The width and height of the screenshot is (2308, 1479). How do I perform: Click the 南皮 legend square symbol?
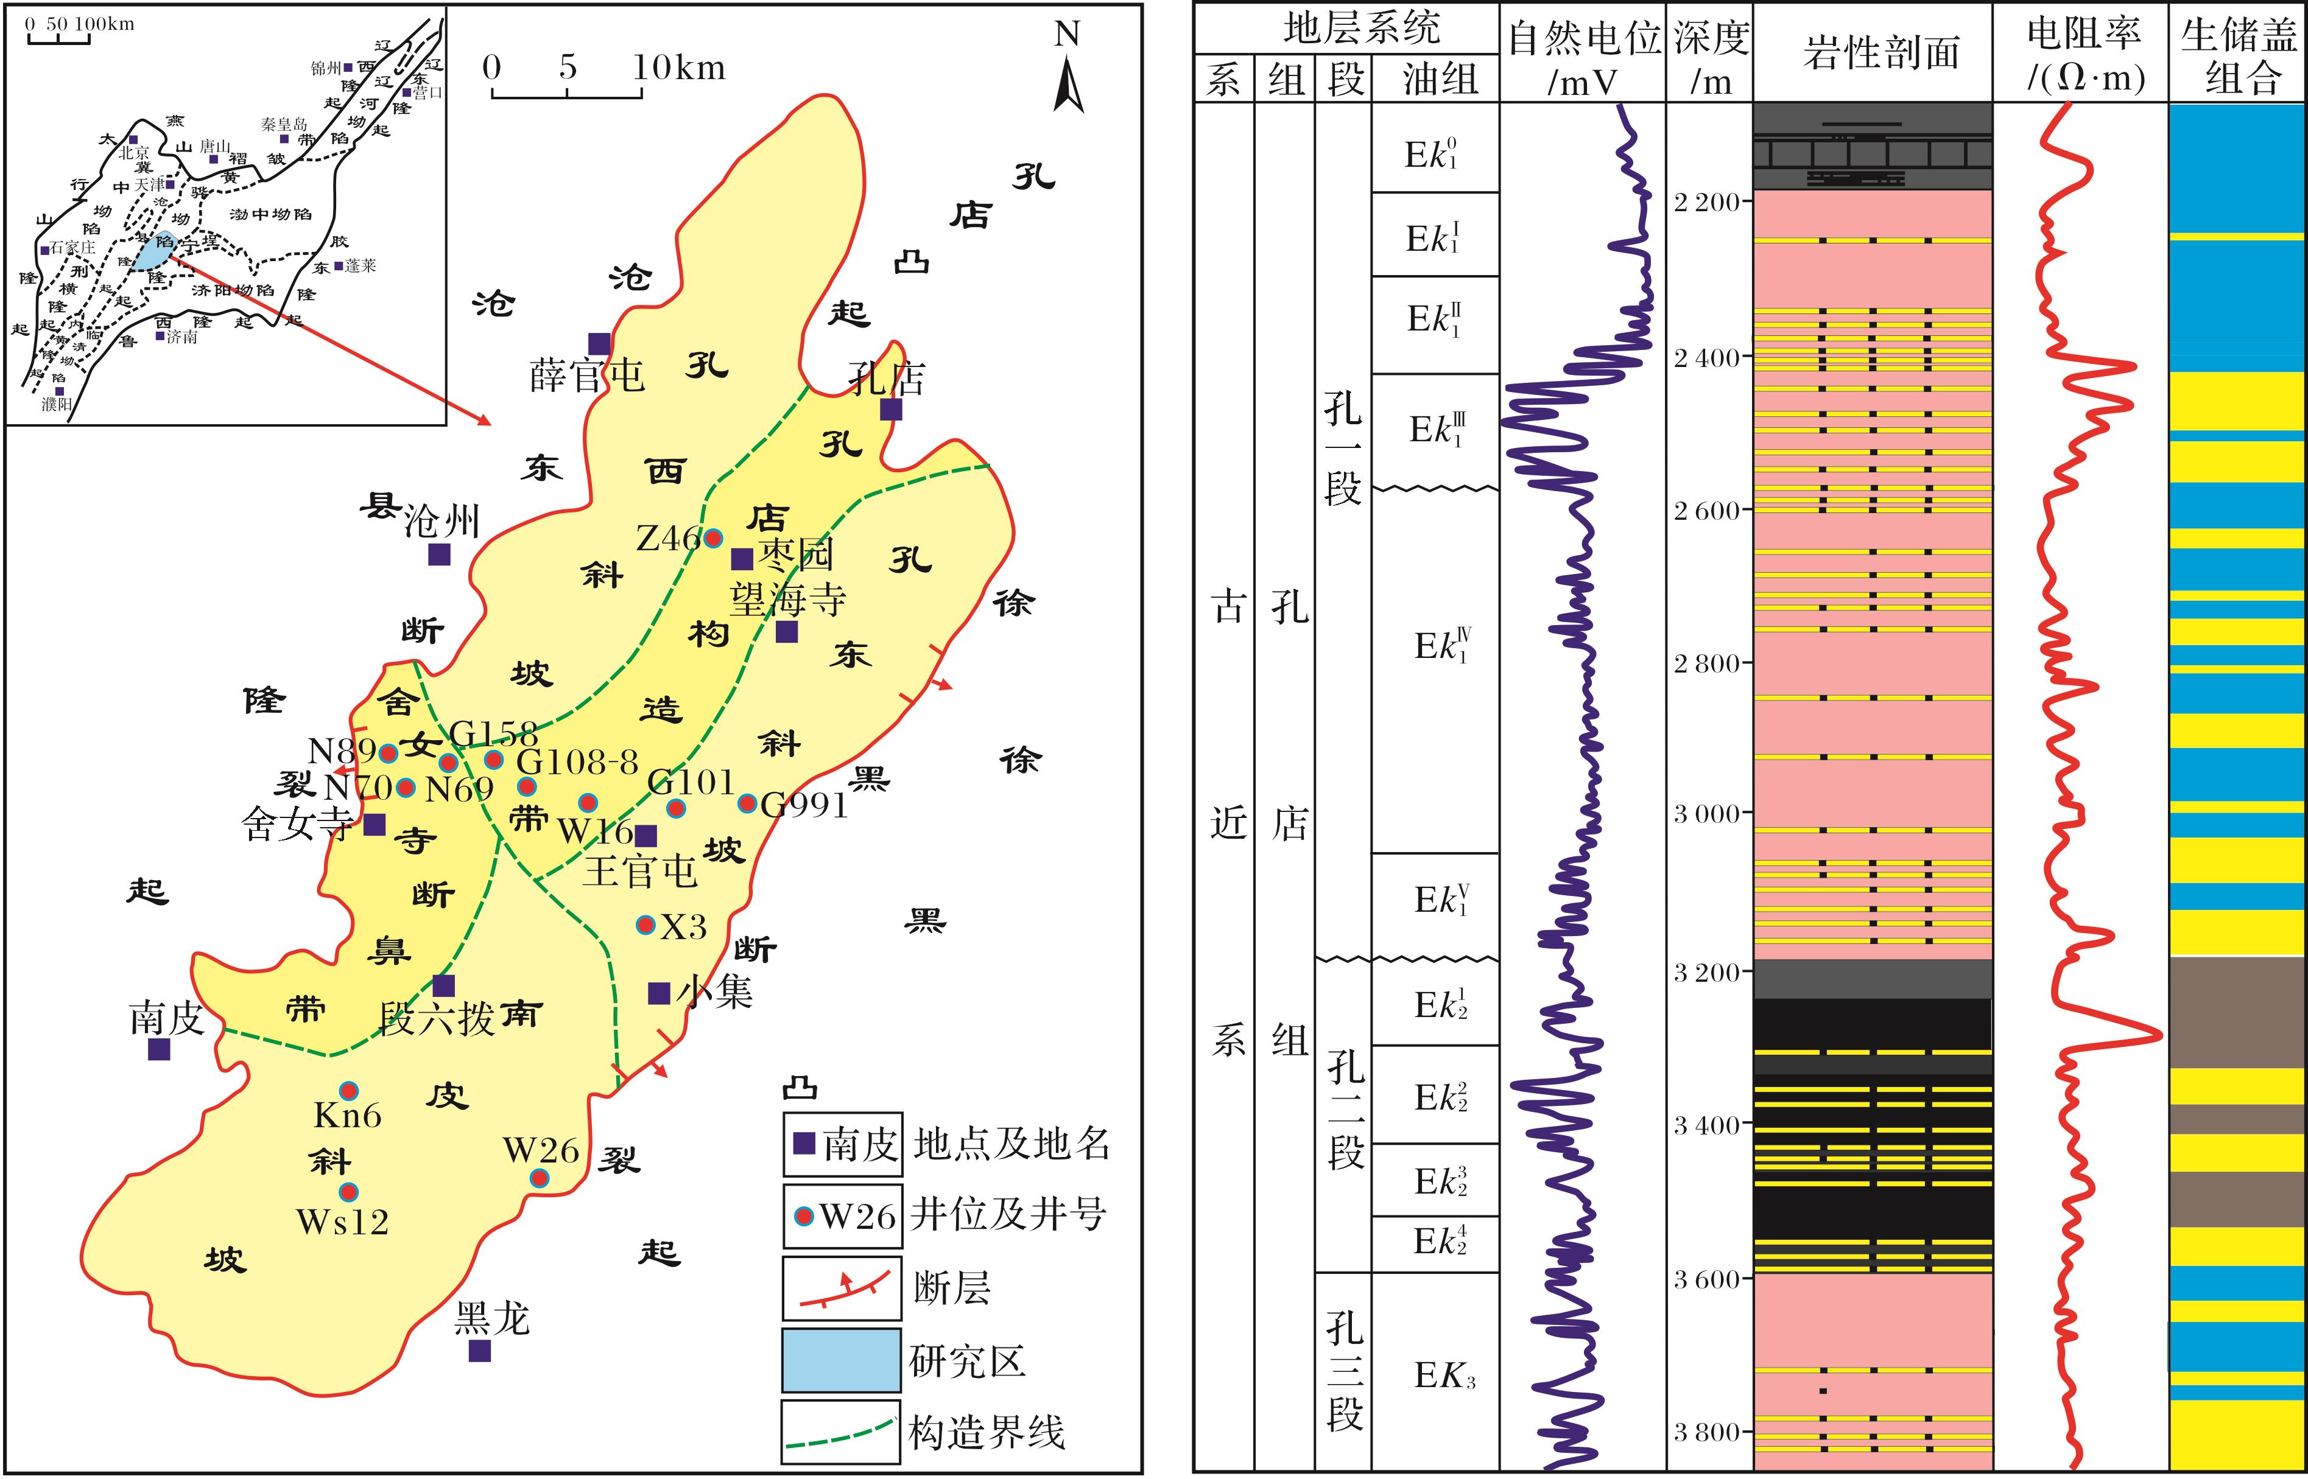pyautogui.click(x=804, y=1143)
